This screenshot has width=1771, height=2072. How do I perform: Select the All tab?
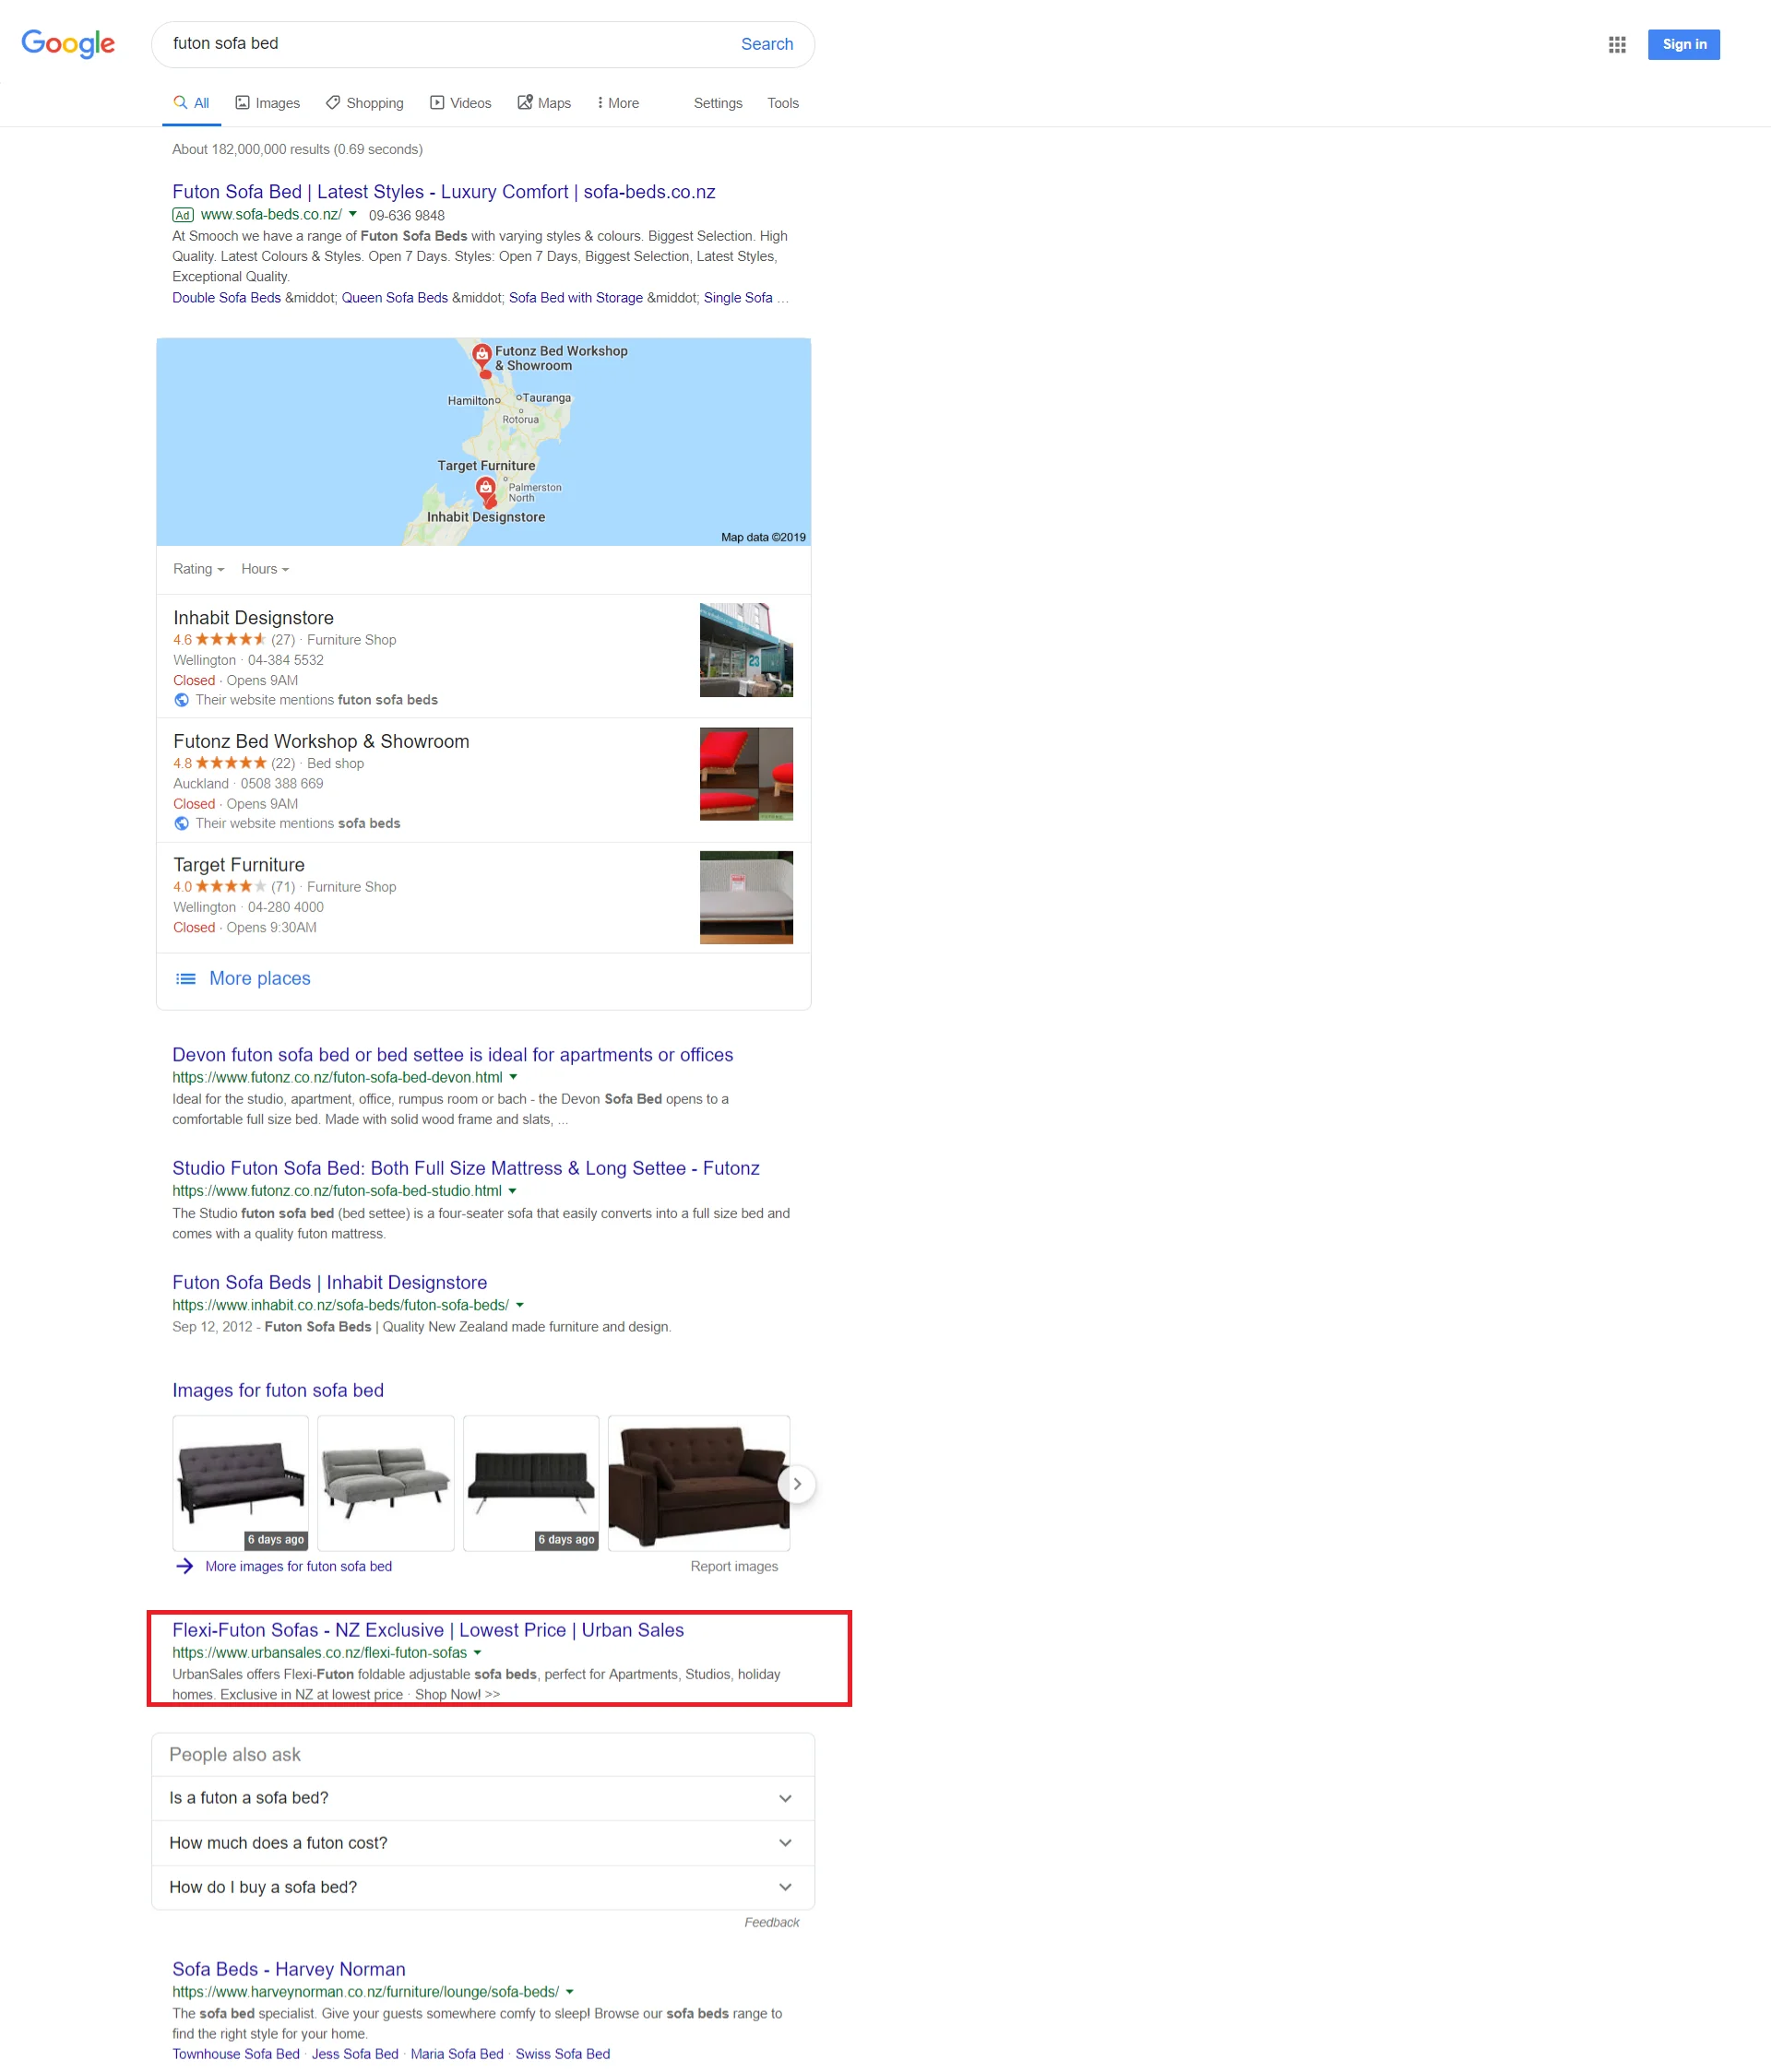(x=191, y=103)
